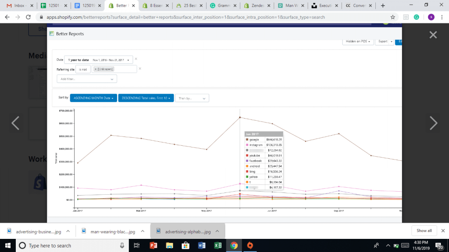Open Task View on taskbar
Screen dimensions: 449x252
pyautogui.click(x=137, y=245)
